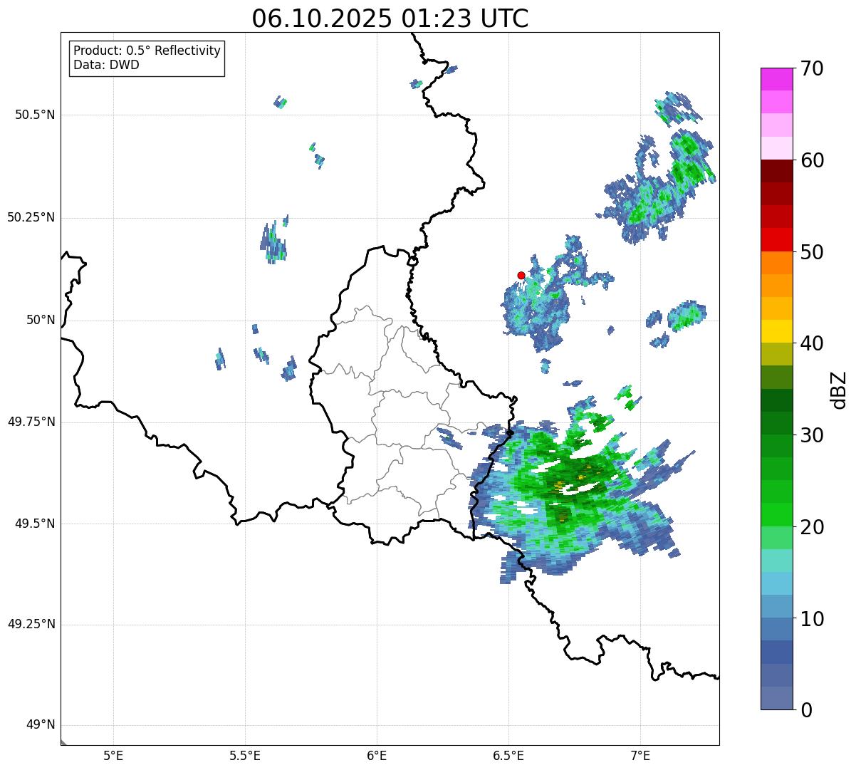Click the latitude label 49.75°N

click(31, 422)
